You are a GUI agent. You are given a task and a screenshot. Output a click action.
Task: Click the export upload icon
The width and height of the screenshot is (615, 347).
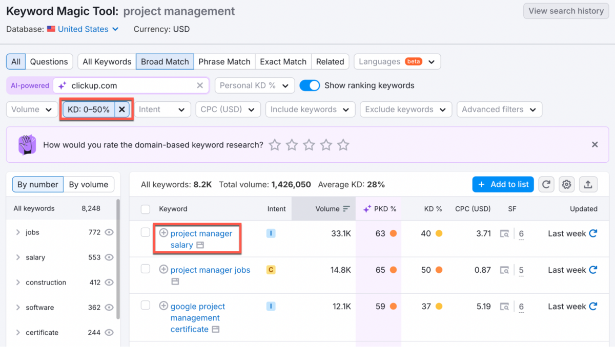[x=587, y=185]
